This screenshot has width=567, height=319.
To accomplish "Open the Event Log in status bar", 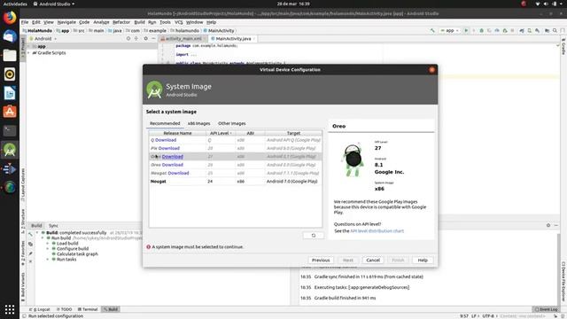I will [x=546, y=309].
